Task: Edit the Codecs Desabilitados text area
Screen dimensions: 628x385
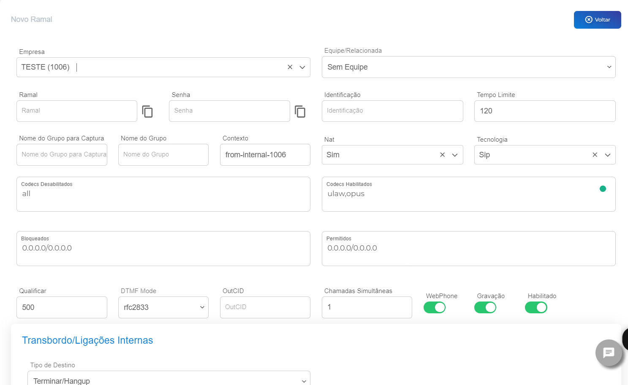Action: pyautogui.click(x=163, y=194)
